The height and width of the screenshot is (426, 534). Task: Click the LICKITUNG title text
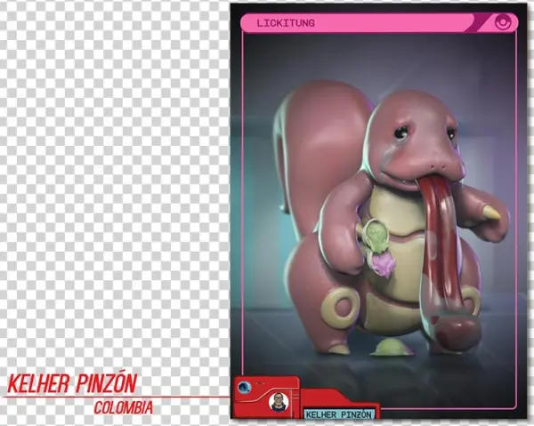point(286,23)
